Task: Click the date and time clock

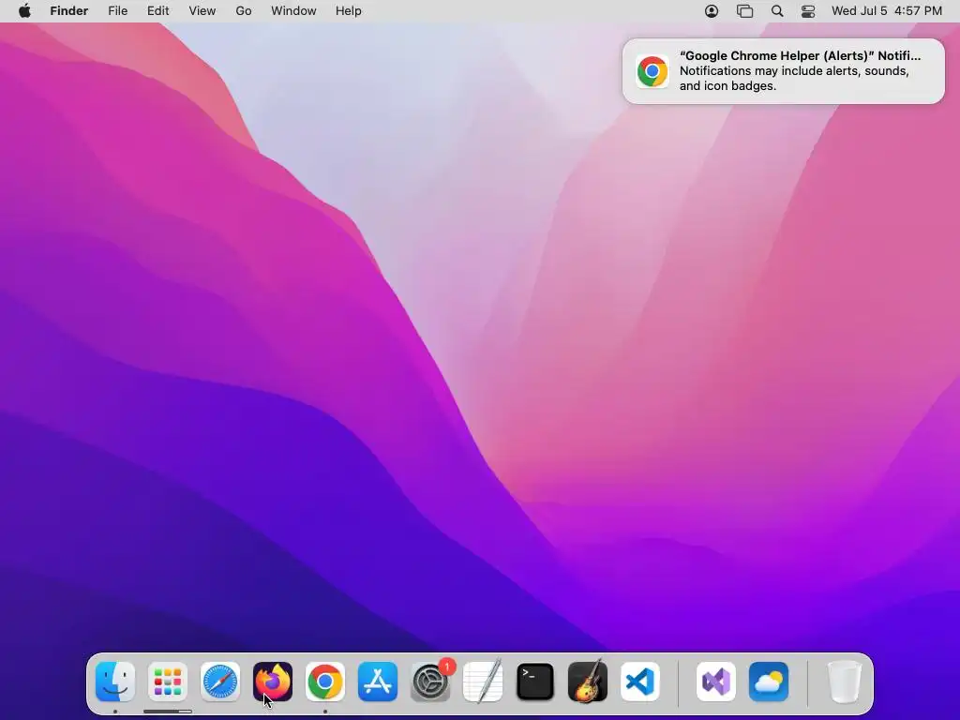Action: (x=887, y=11)
